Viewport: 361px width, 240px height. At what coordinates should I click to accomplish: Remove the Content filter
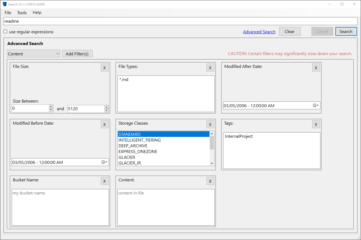tap(210, 181)
